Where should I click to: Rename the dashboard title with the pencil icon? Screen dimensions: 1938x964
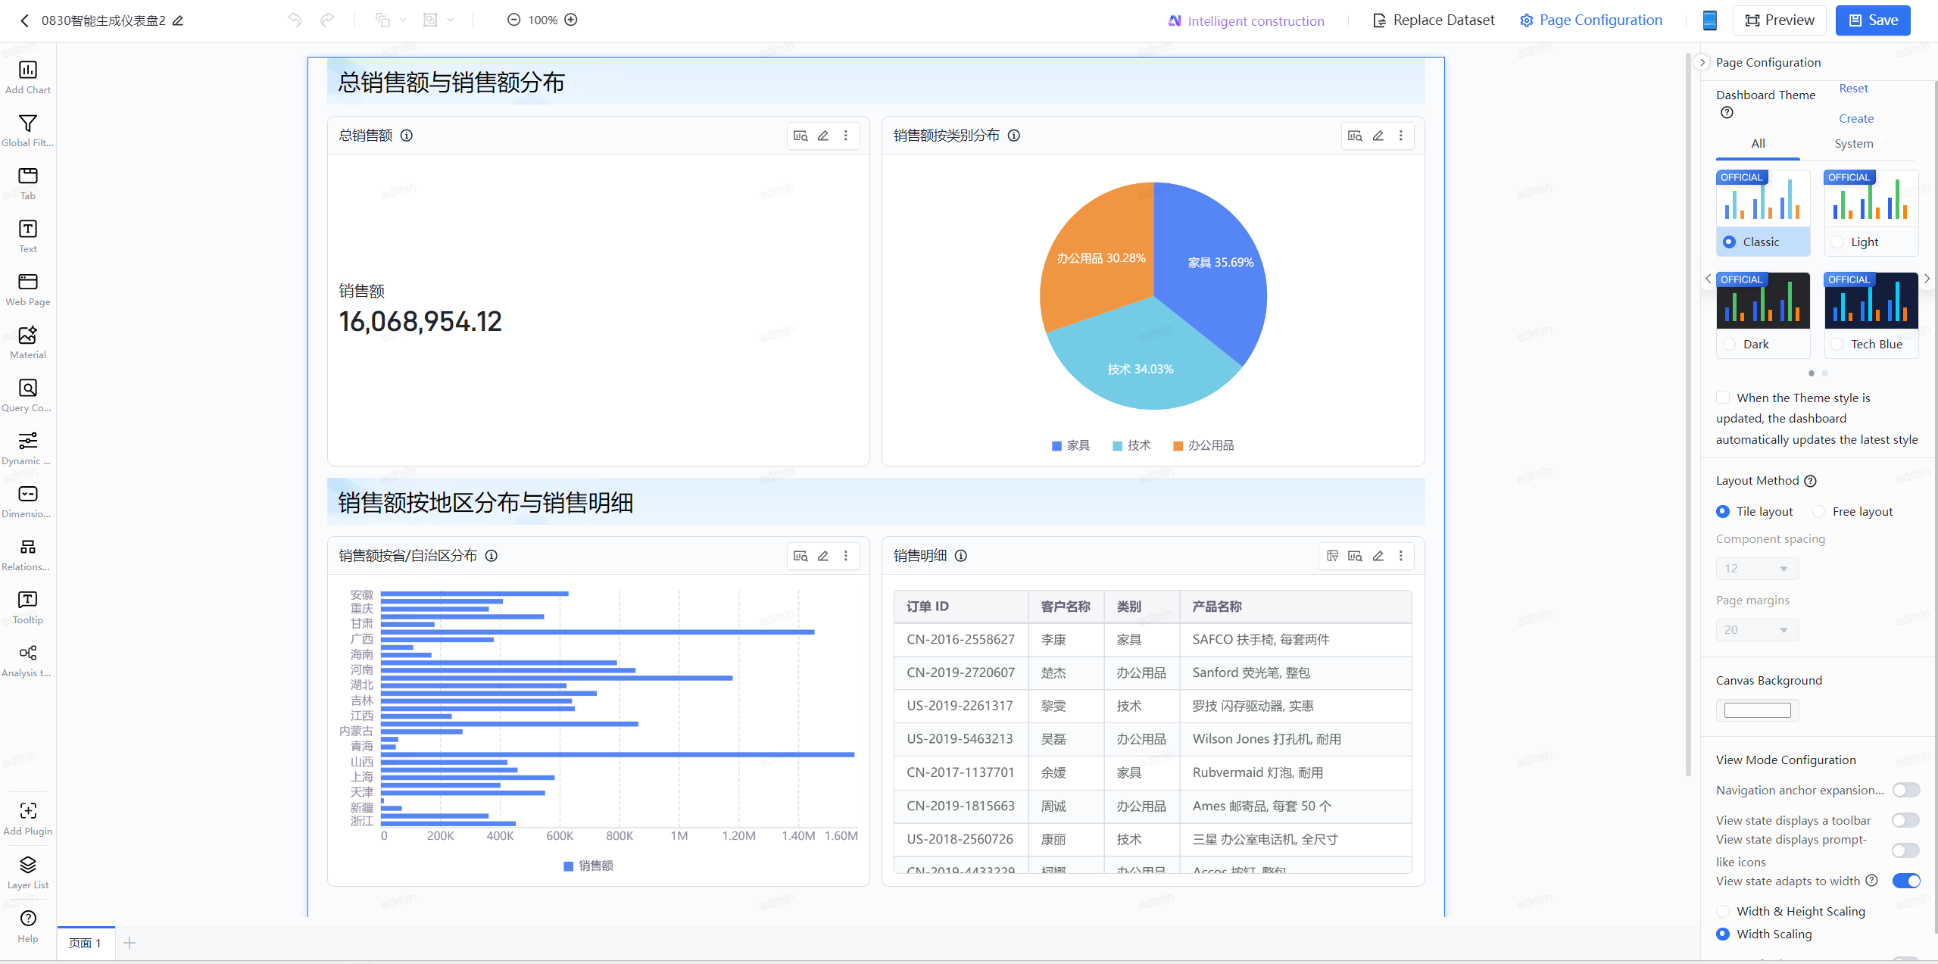click(x=178, y=20)
